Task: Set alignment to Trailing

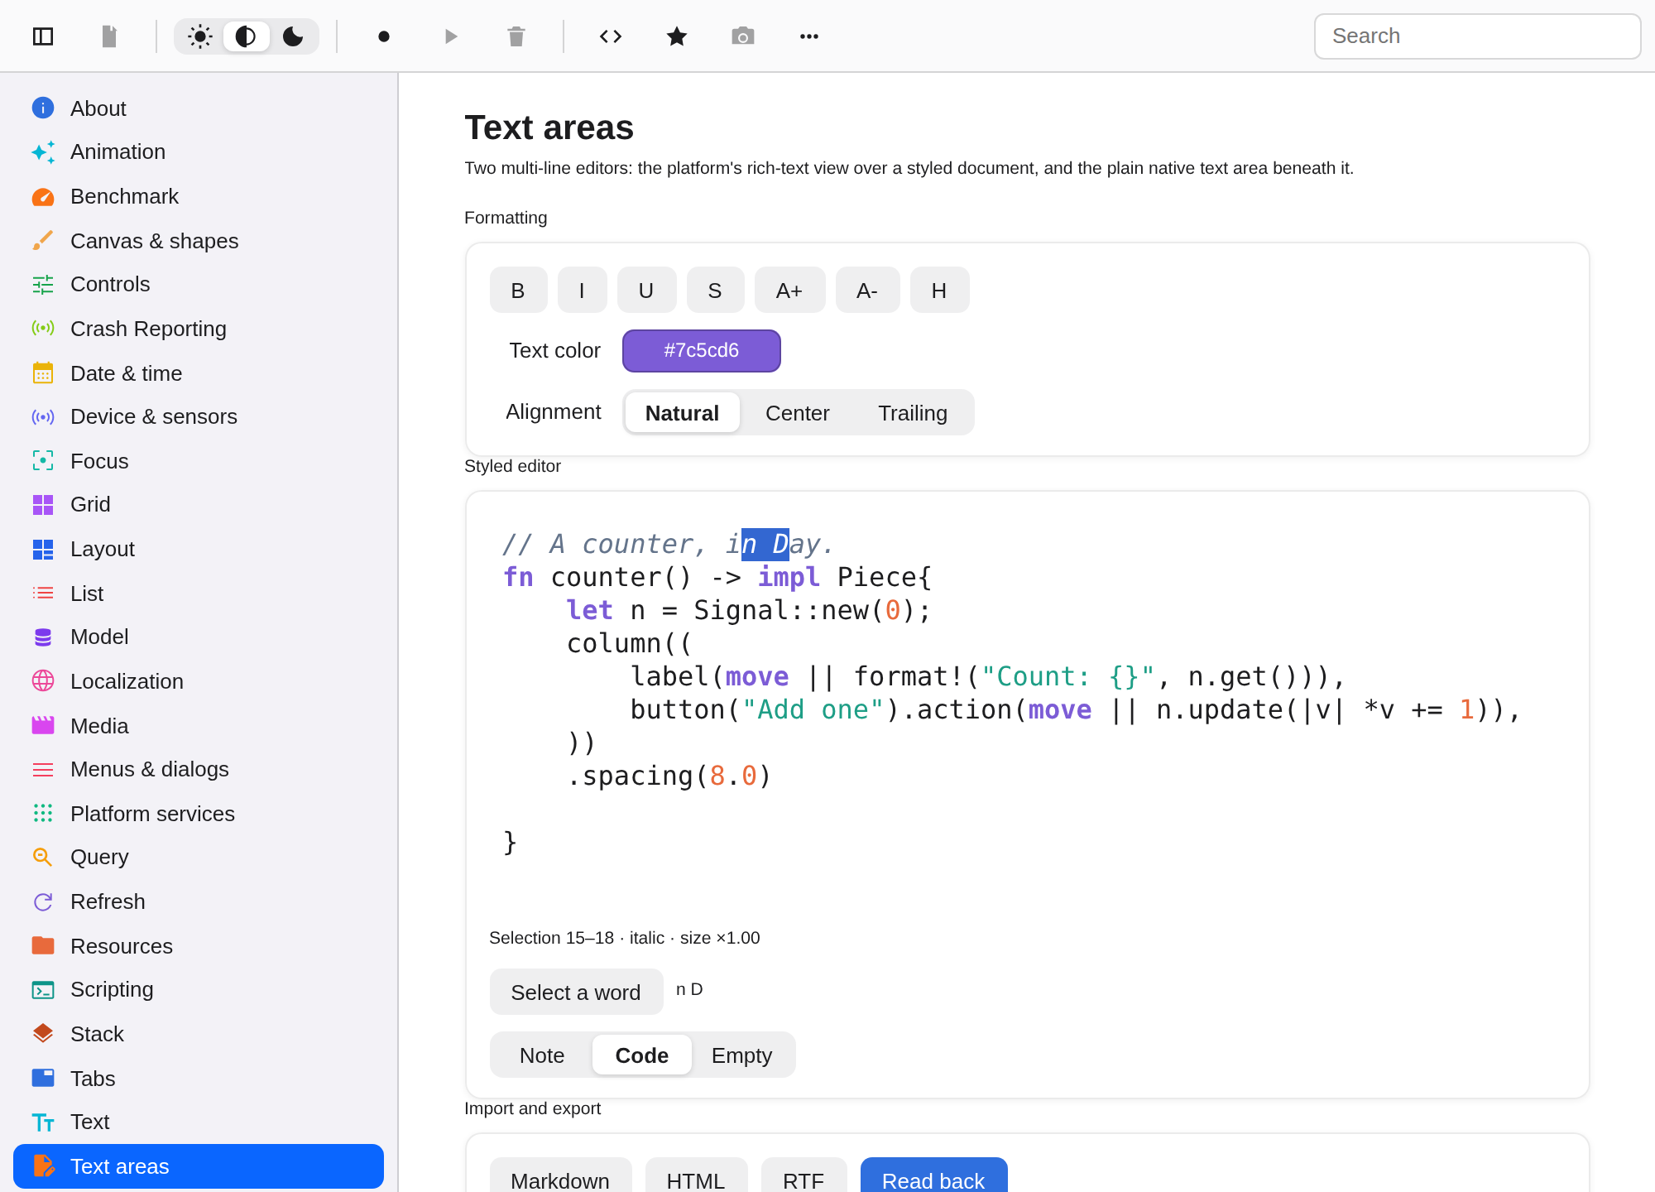Action: pyautogui.click(x=913, y=412)
